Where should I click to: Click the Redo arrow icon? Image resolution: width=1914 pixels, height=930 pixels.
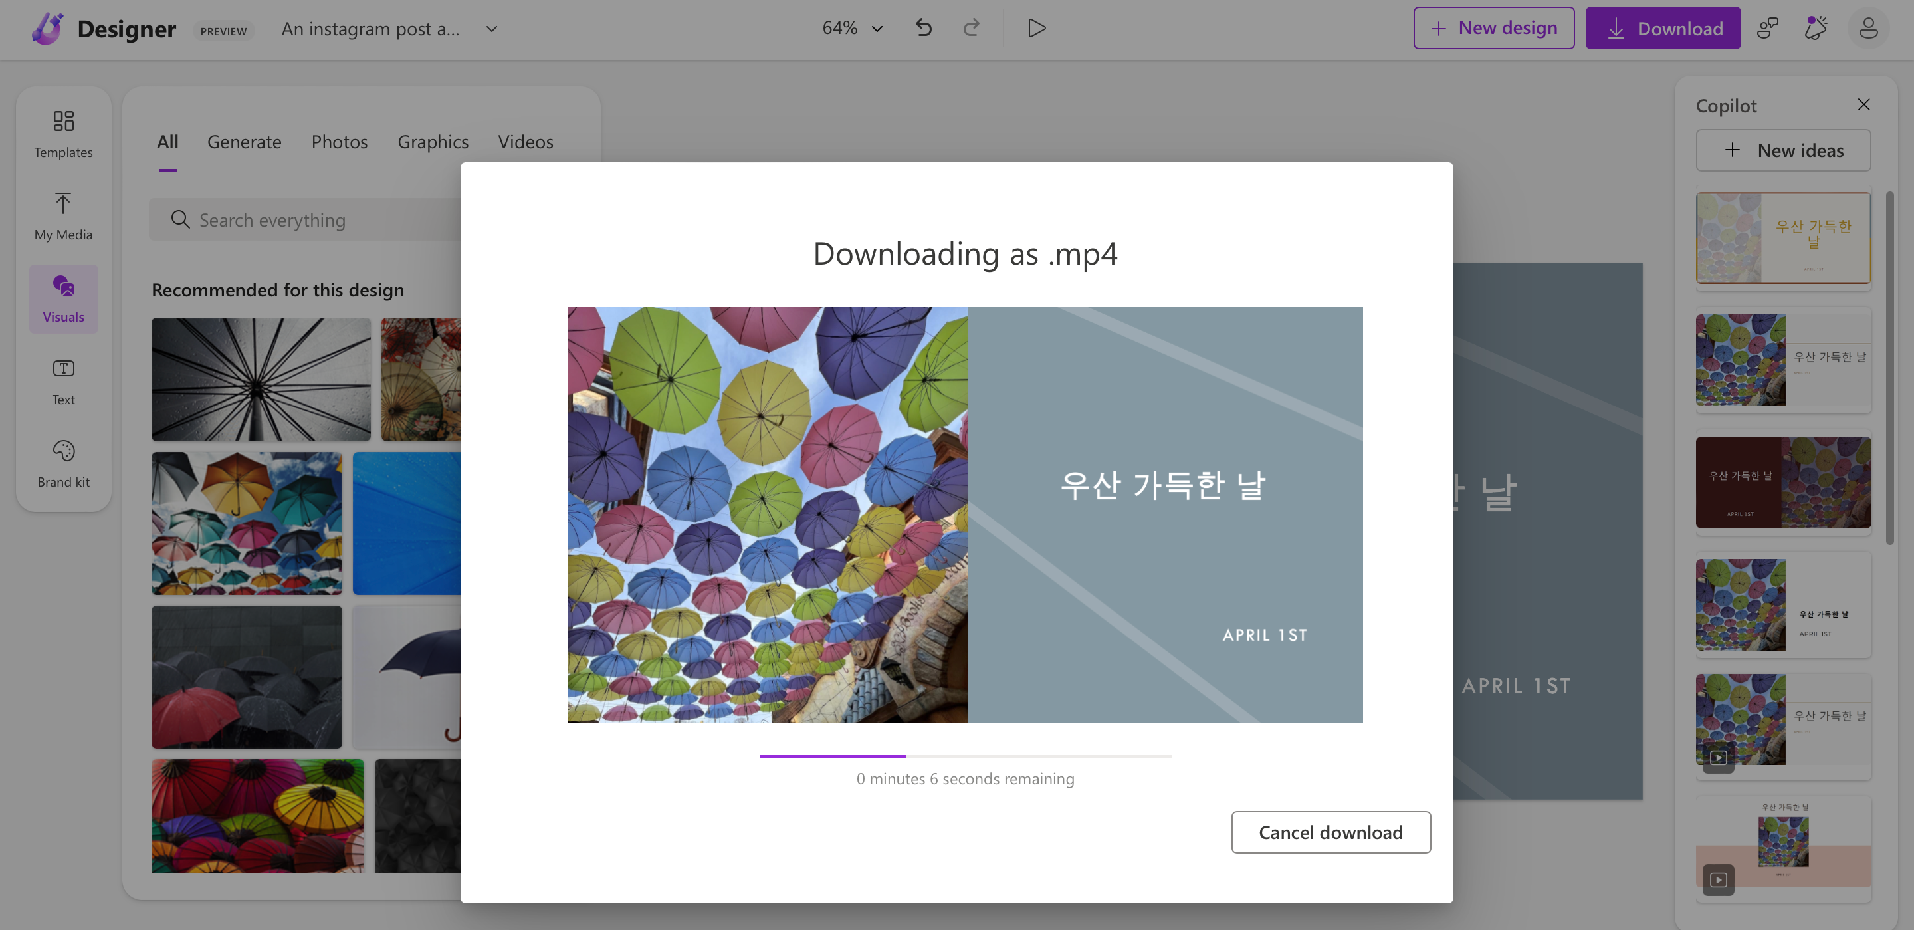[971, 28]
